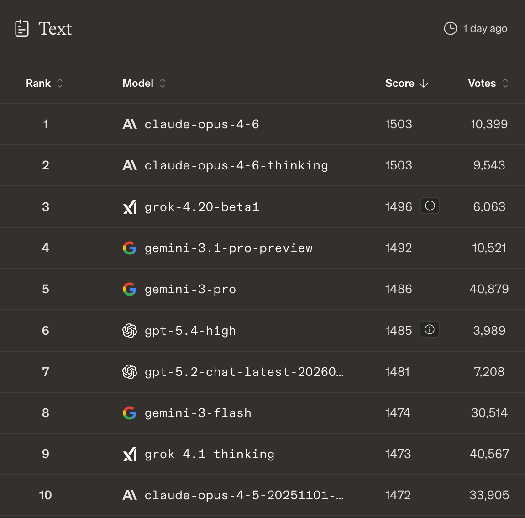Click votes value 40,567
Image resolution: width=525 pixels, height=518 pixels.
coord(489,454)
